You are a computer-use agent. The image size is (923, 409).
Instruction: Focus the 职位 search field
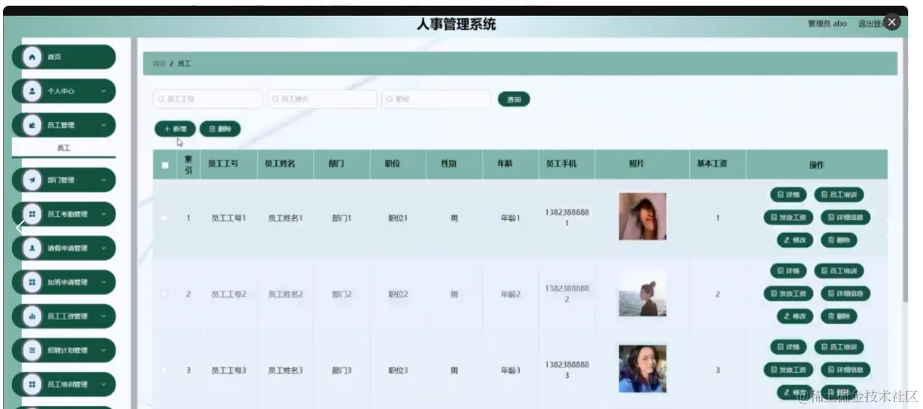436,99
